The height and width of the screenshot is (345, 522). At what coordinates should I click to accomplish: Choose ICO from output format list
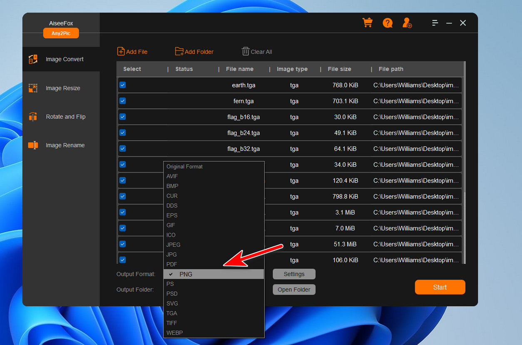point(214,235)
